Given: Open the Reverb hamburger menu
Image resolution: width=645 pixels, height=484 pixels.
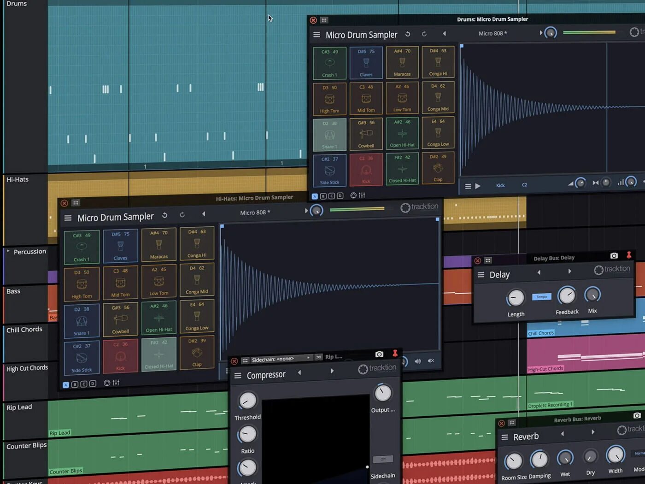Looking at the screenshot, I should pyautogui.click(x=504, y=437).
